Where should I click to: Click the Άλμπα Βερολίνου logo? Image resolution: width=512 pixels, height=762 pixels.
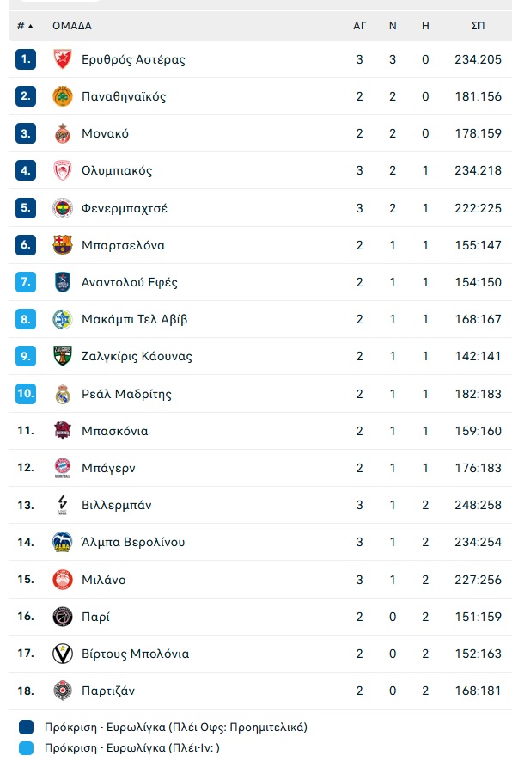tap(63, 542)
